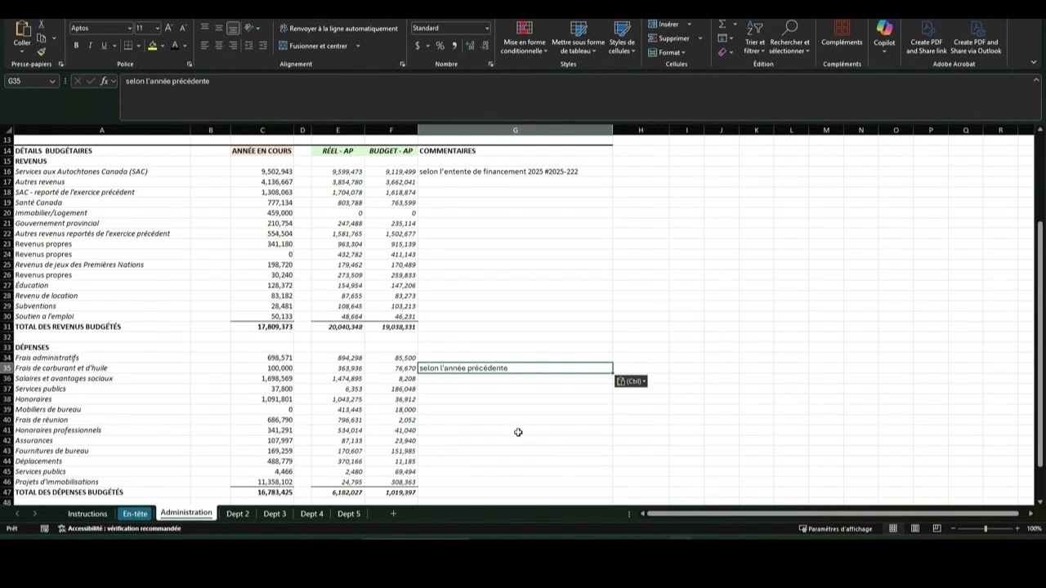Open Mettre sous forme de tableau
The image size is (1046, 588).
tap(579, 38)
